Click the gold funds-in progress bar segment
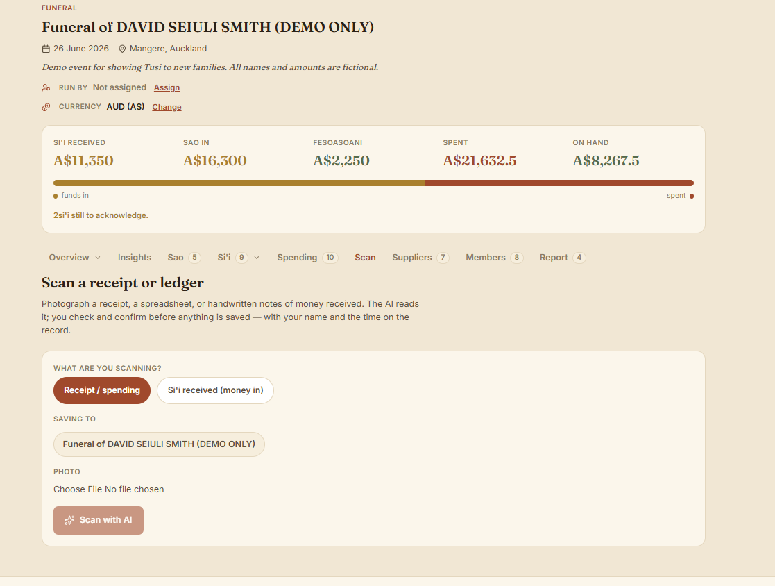 239,183
